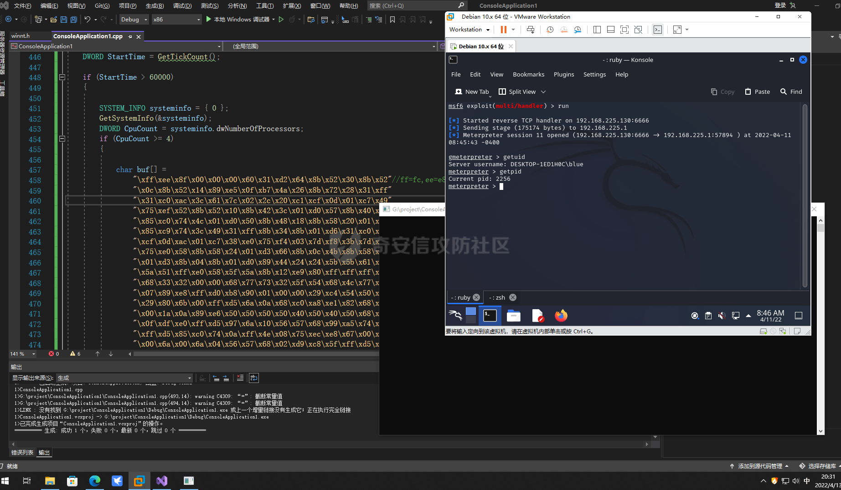The width and height of the screenshot is (841, 490).
Task: Toggle Kali volume mute icon
Action: click(x=722, y=316)
